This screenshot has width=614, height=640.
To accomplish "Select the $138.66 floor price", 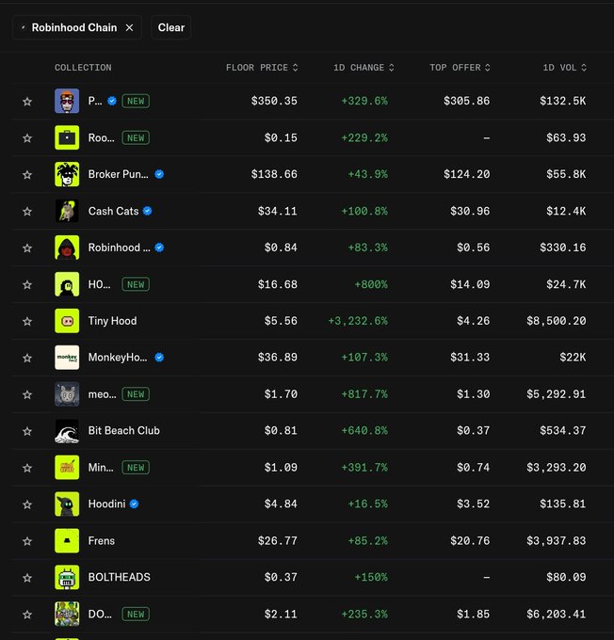I will tap(274, 174).
